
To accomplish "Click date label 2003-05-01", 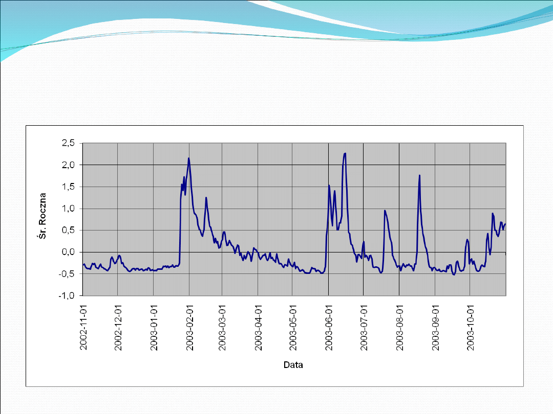I will (293, 328).
